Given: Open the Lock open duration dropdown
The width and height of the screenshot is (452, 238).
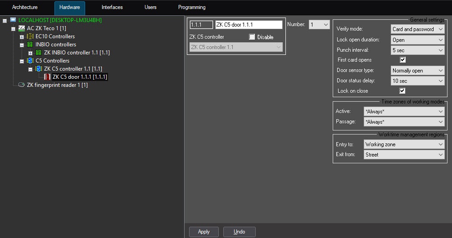Looking at the screenshot, I should click(x=417, y=40).
